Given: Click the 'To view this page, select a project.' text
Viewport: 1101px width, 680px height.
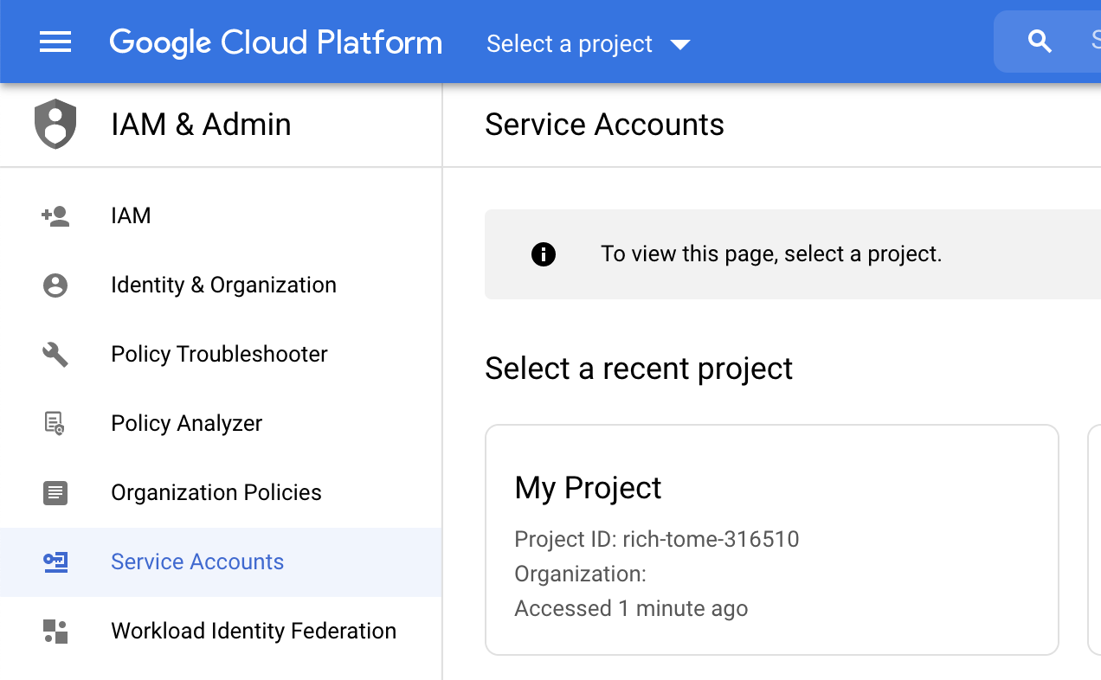Looking at the screenshot, I should point(771,254).
